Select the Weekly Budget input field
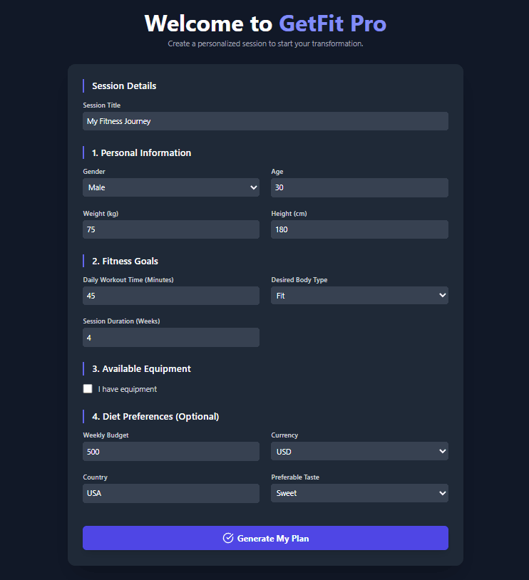The image size is (529, 580). [171, 451]
